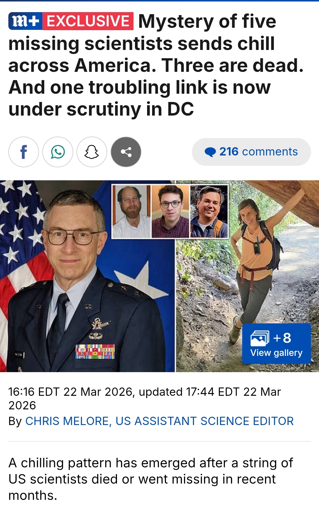Open the grey general share options icon
The width and height of the screenshot is (319, 514).
pos(126,152)
